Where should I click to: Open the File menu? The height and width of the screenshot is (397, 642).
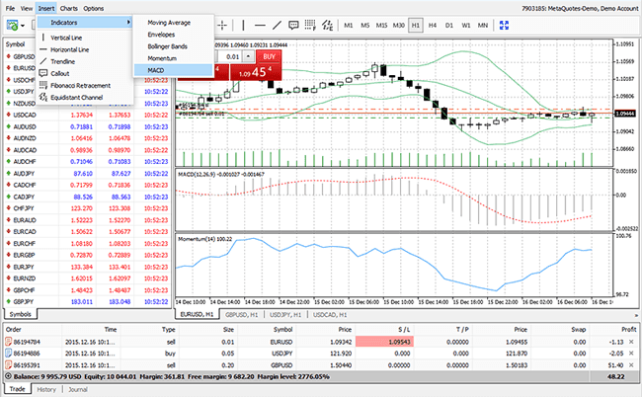10,8
